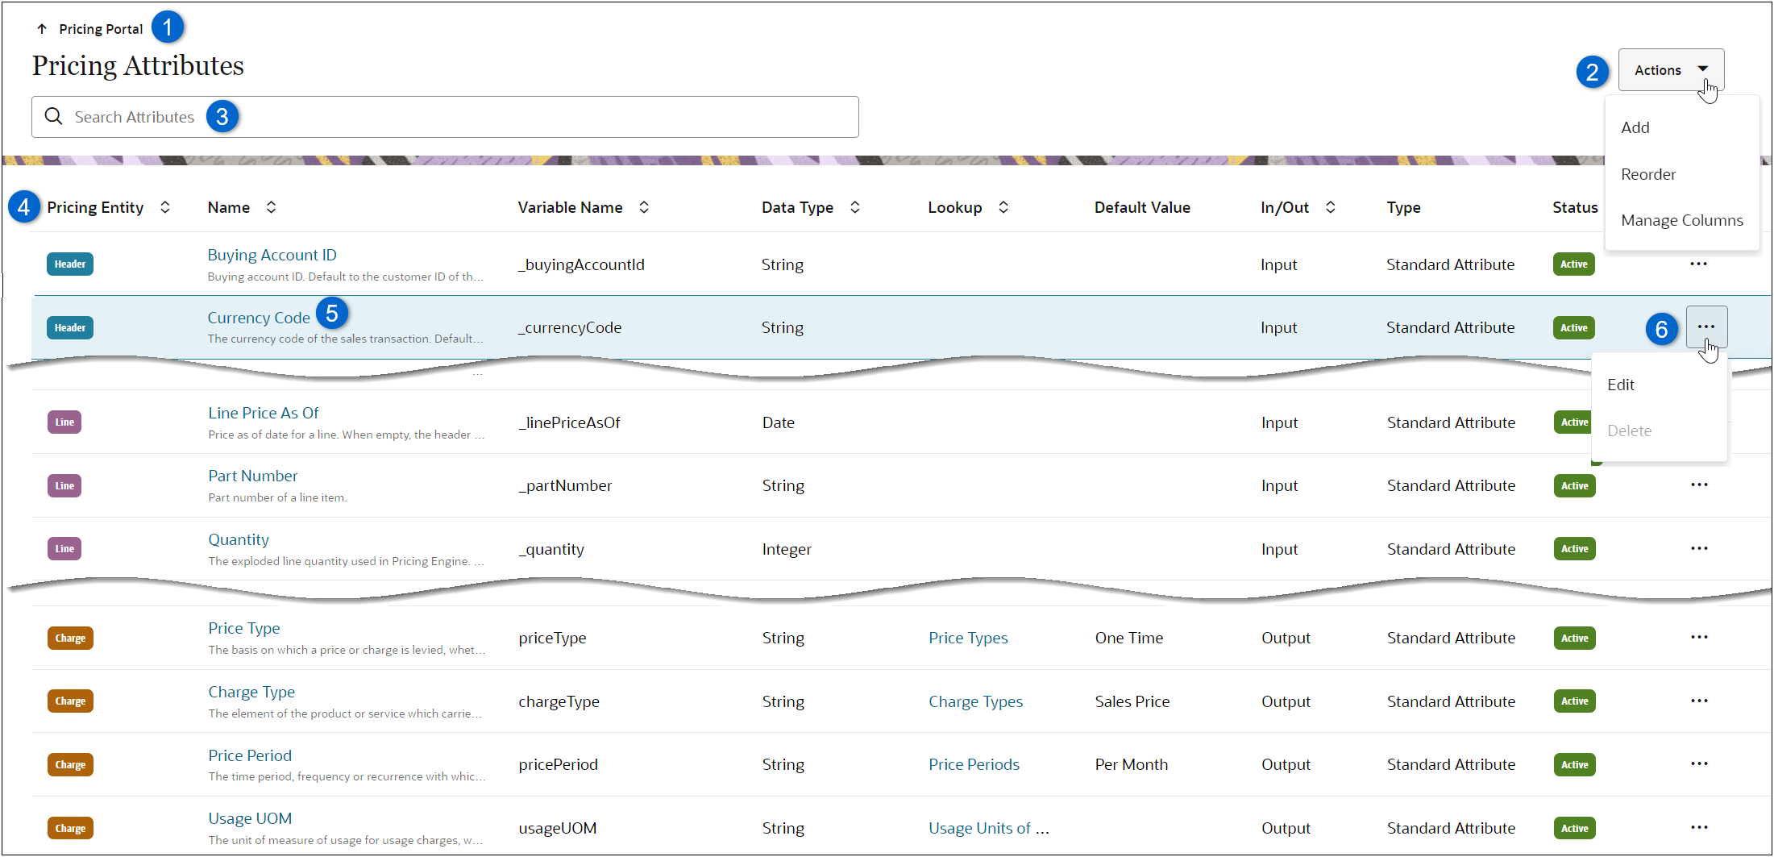Open row actions for Buying Account ID
This screenshot has height=857, width=1774.
[x=1699, y=264]
